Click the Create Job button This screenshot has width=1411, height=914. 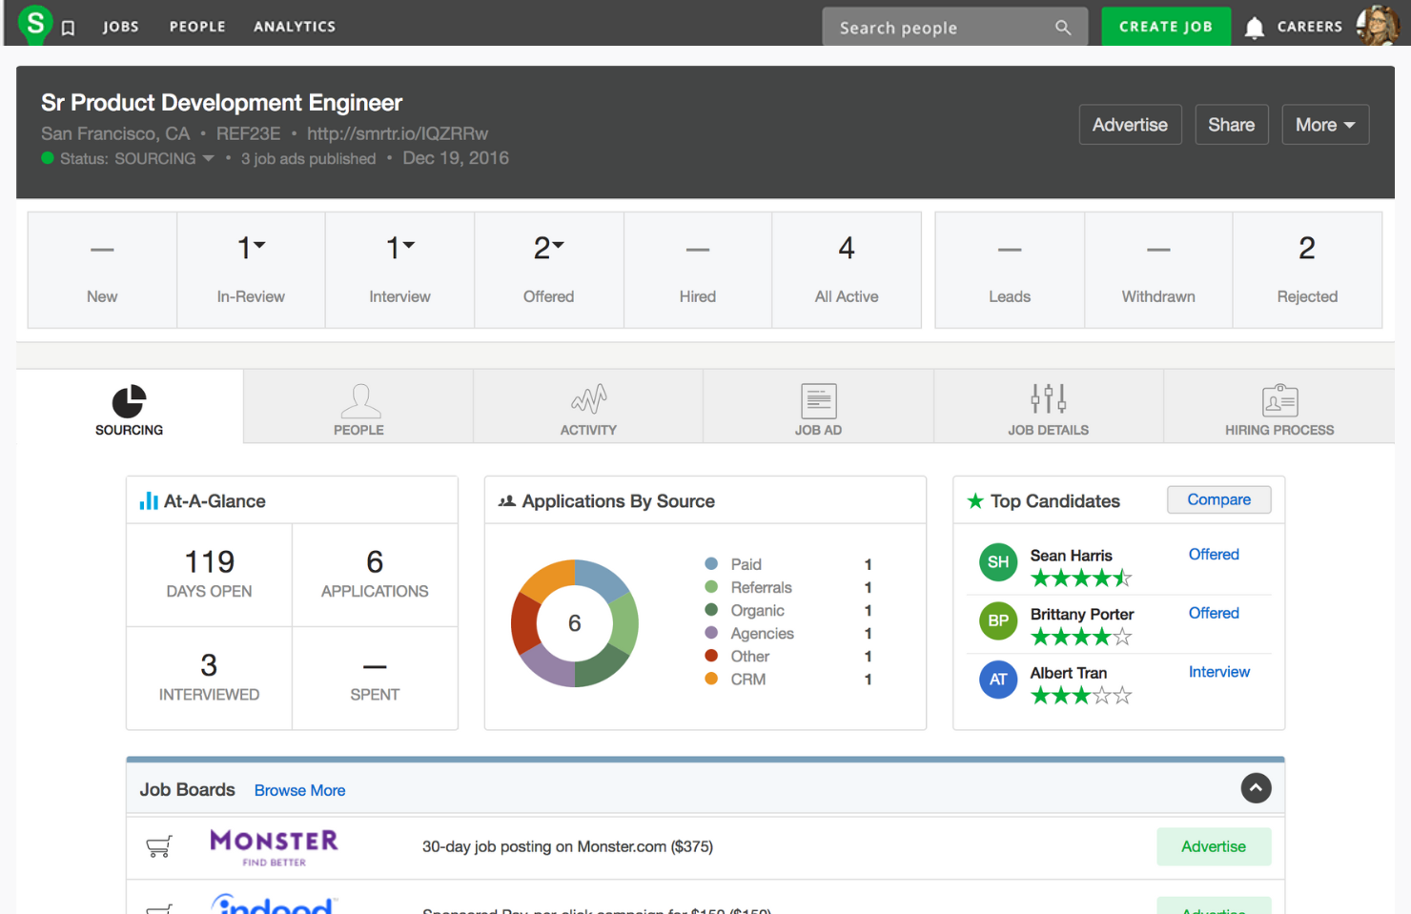click(x=1165, y=27)
